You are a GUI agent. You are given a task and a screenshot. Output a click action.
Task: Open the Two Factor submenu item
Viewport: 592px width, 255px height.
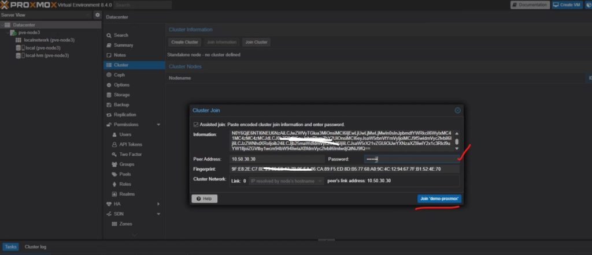(130, 155)
